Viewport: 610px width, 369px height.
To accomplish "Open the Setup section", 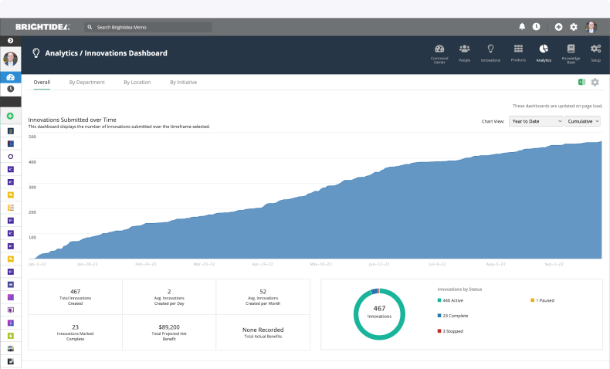I will [595, 53].
